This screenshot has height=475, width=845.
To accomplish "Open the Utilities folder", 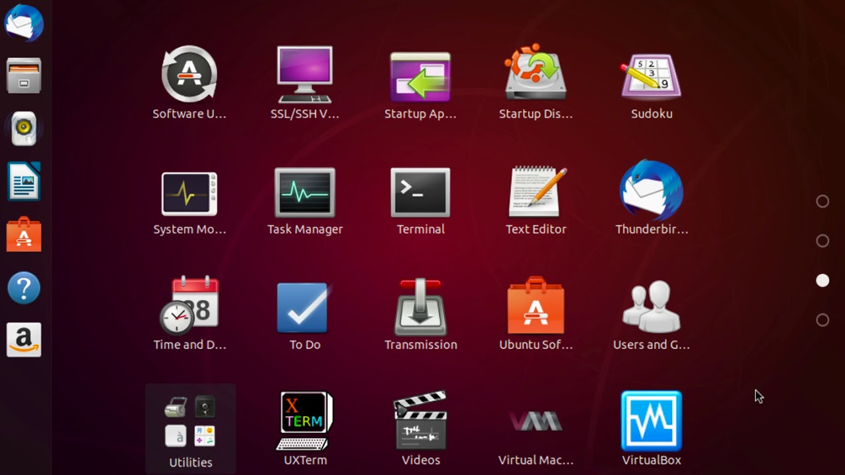I will [190, 428].
